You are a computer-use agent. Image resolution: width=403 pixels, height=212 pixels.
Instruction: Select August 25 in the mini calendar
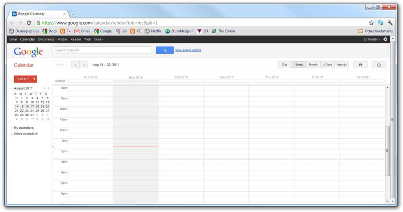point(37,111)
